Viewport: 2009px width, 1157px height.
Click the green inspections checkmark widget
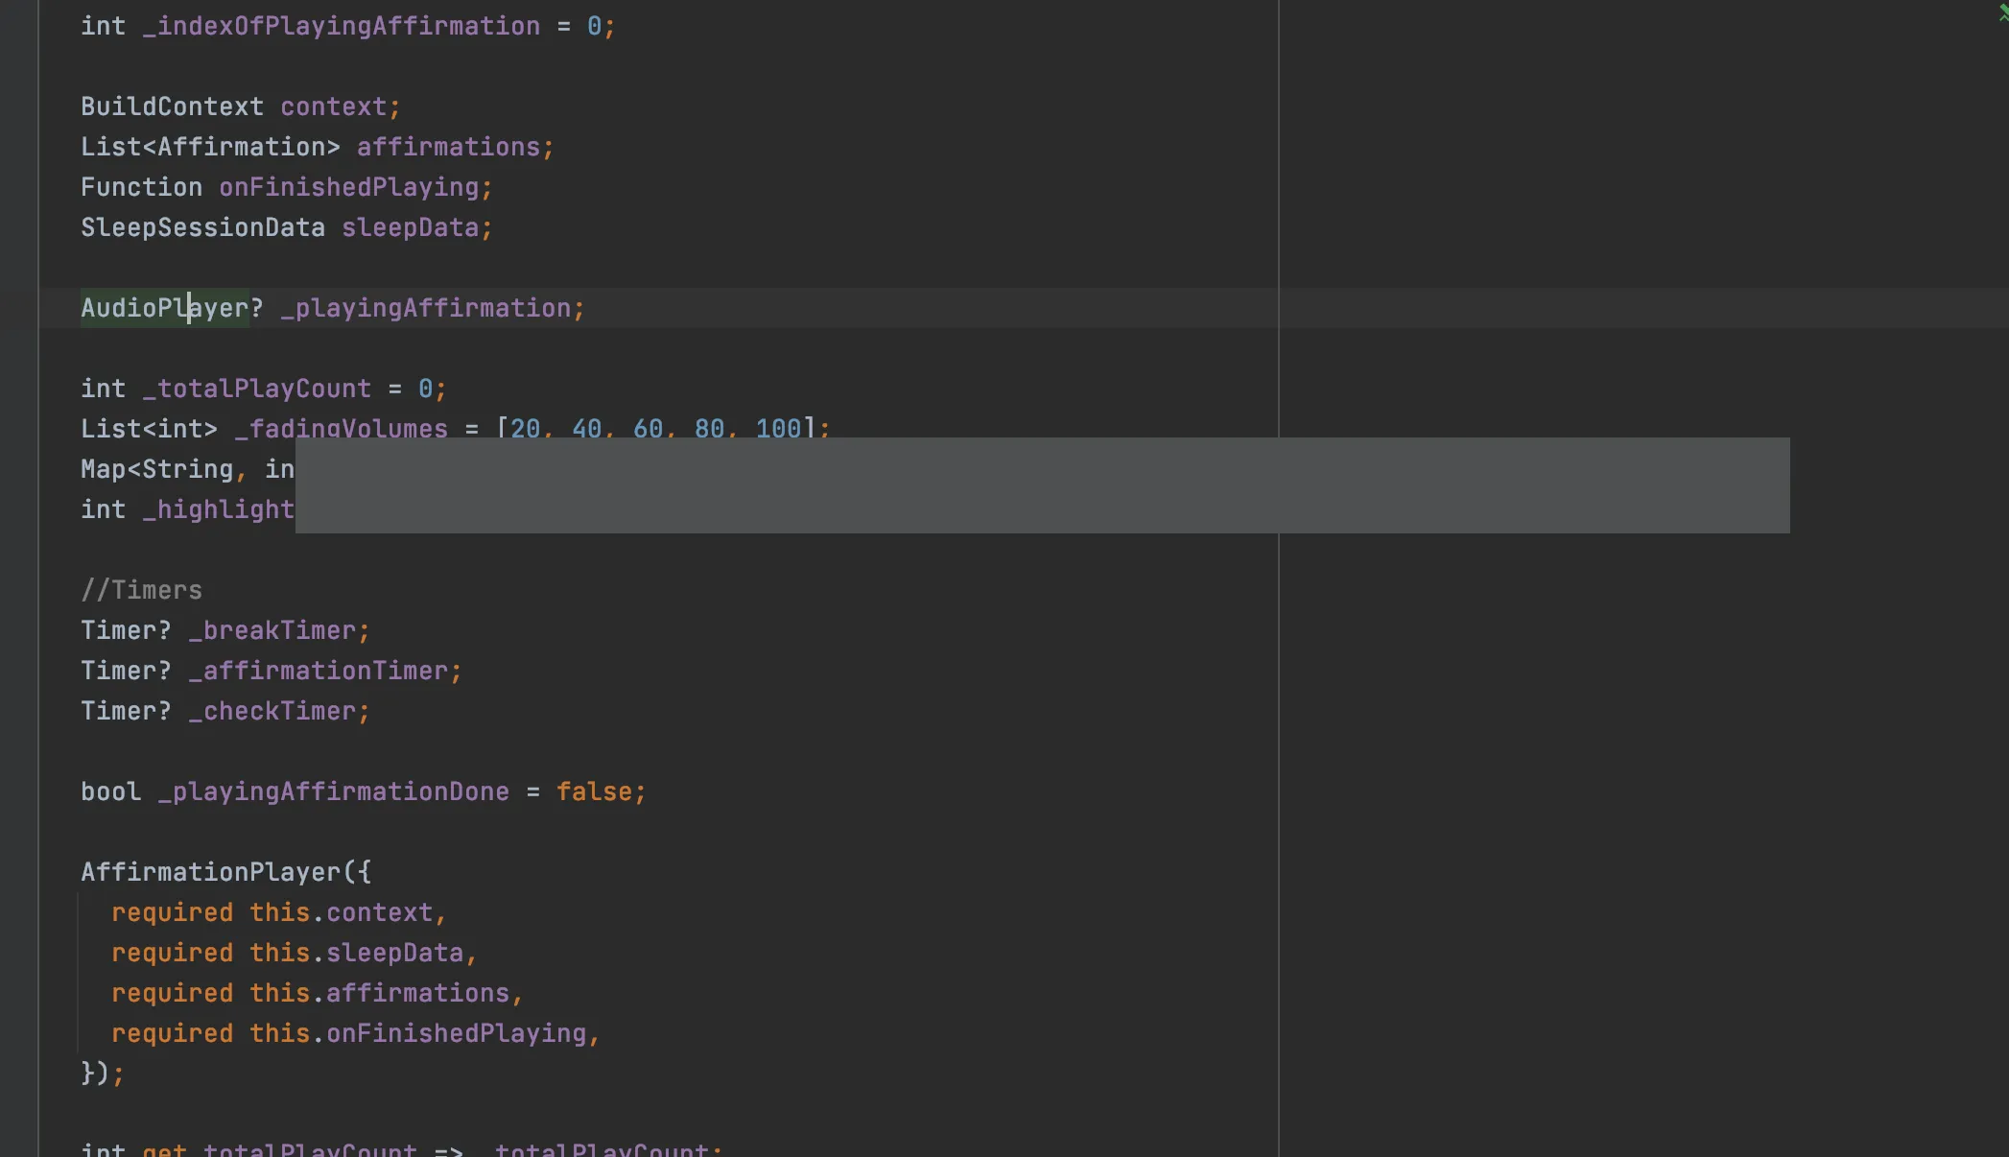(x=2003, y=12)
